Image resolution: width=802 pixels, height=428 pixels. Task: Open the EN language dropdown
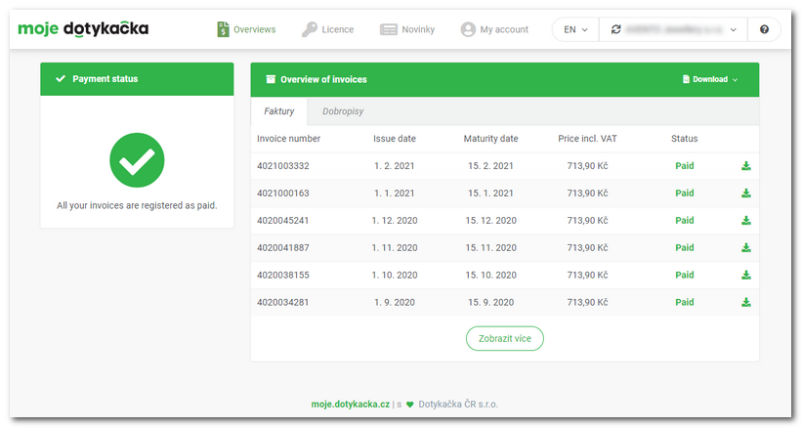(x=575, y=29)
